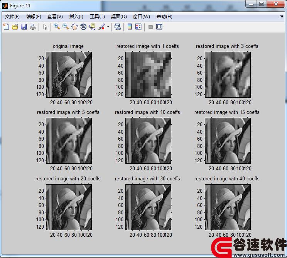Select the restored image with 1 coeffs plot
Screen dimensions: 287x258
point(148,75)
